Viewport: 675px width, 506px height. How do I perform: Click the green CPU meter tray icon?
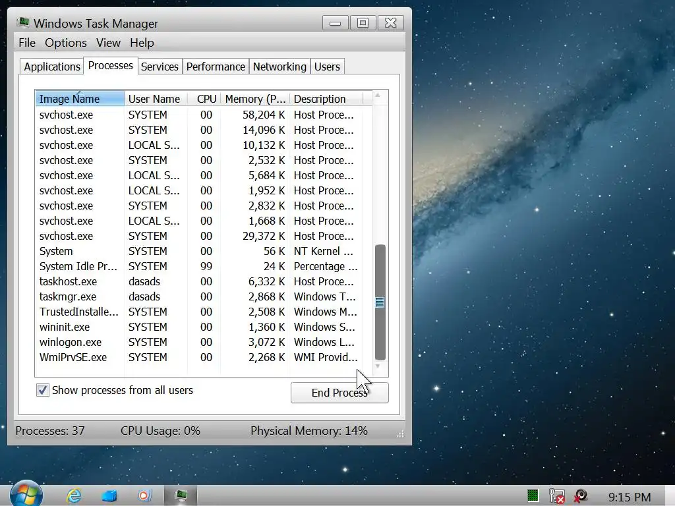click(533, 495)
